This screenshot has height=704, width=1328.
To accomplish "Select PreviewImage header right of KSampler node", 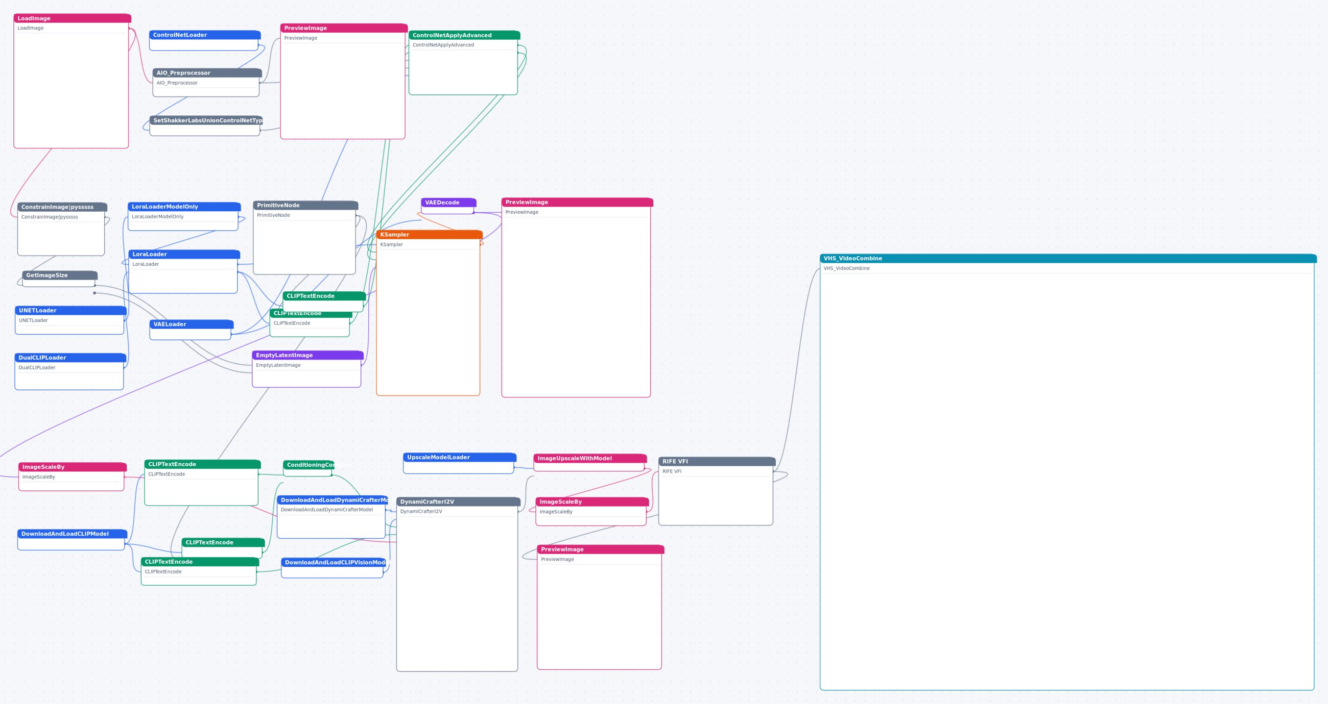I will pyautogui.click(x=577, y=203).
